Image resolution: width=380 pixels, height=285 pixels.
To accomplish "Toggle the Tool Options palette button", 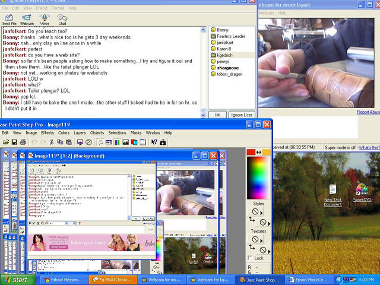I will pyautogui.click(x=109, y=142).
